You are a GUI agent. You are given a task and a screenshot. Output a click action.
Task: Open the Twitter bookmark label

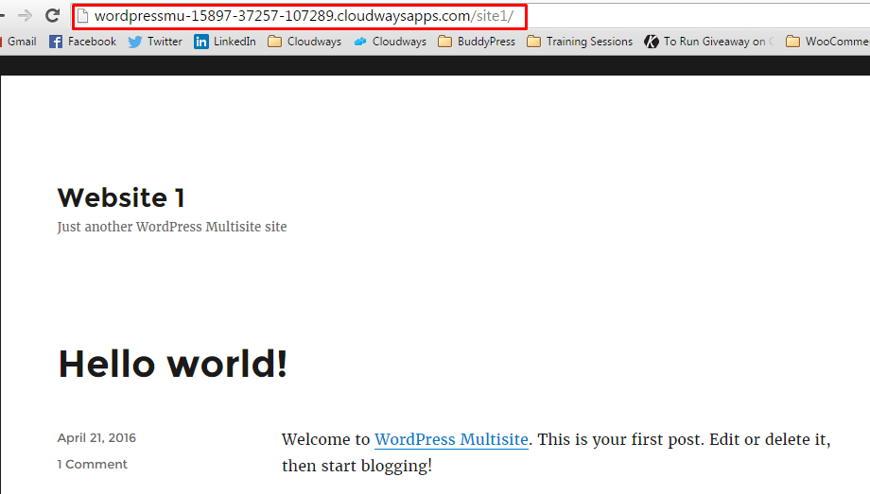point(165,42)
